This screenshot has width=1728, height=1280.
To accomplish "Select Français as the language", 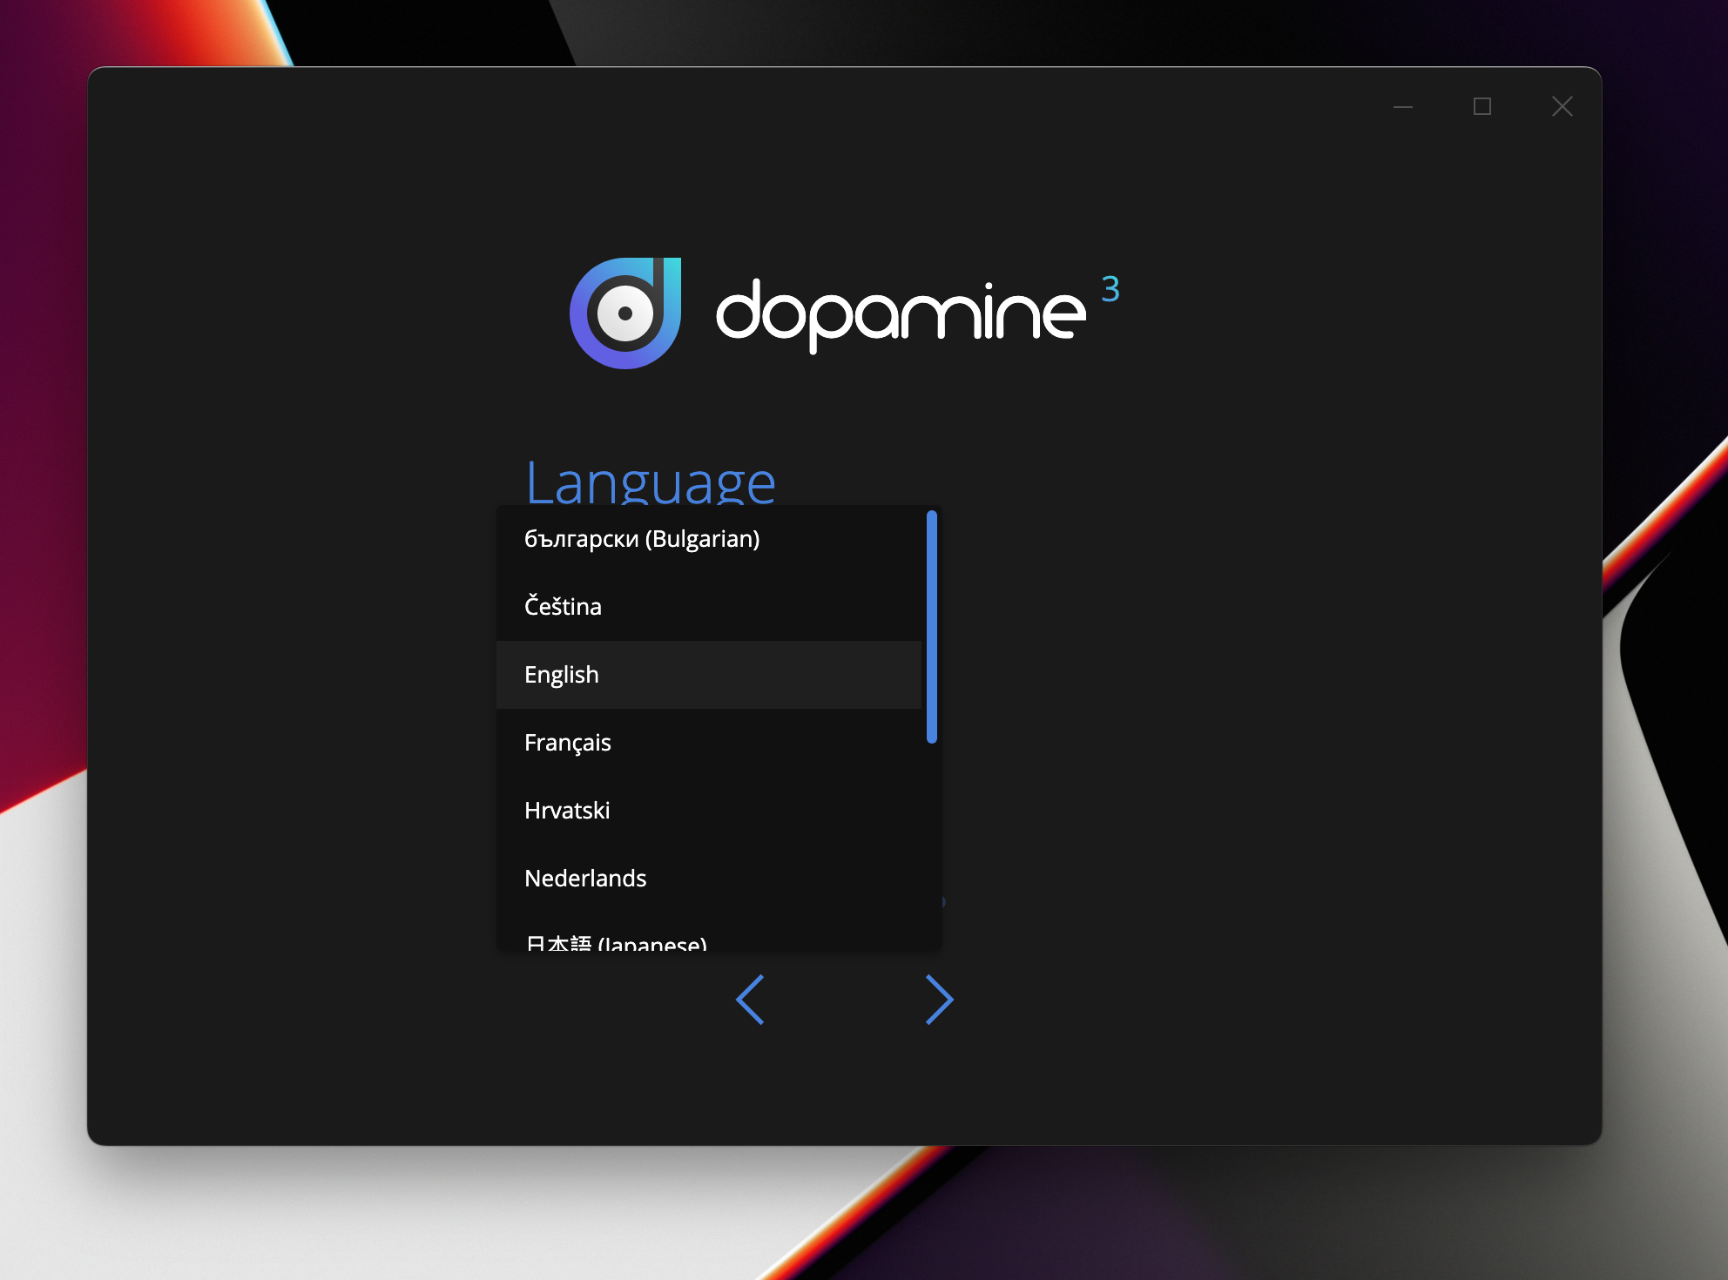I will [x=568, y=743].
